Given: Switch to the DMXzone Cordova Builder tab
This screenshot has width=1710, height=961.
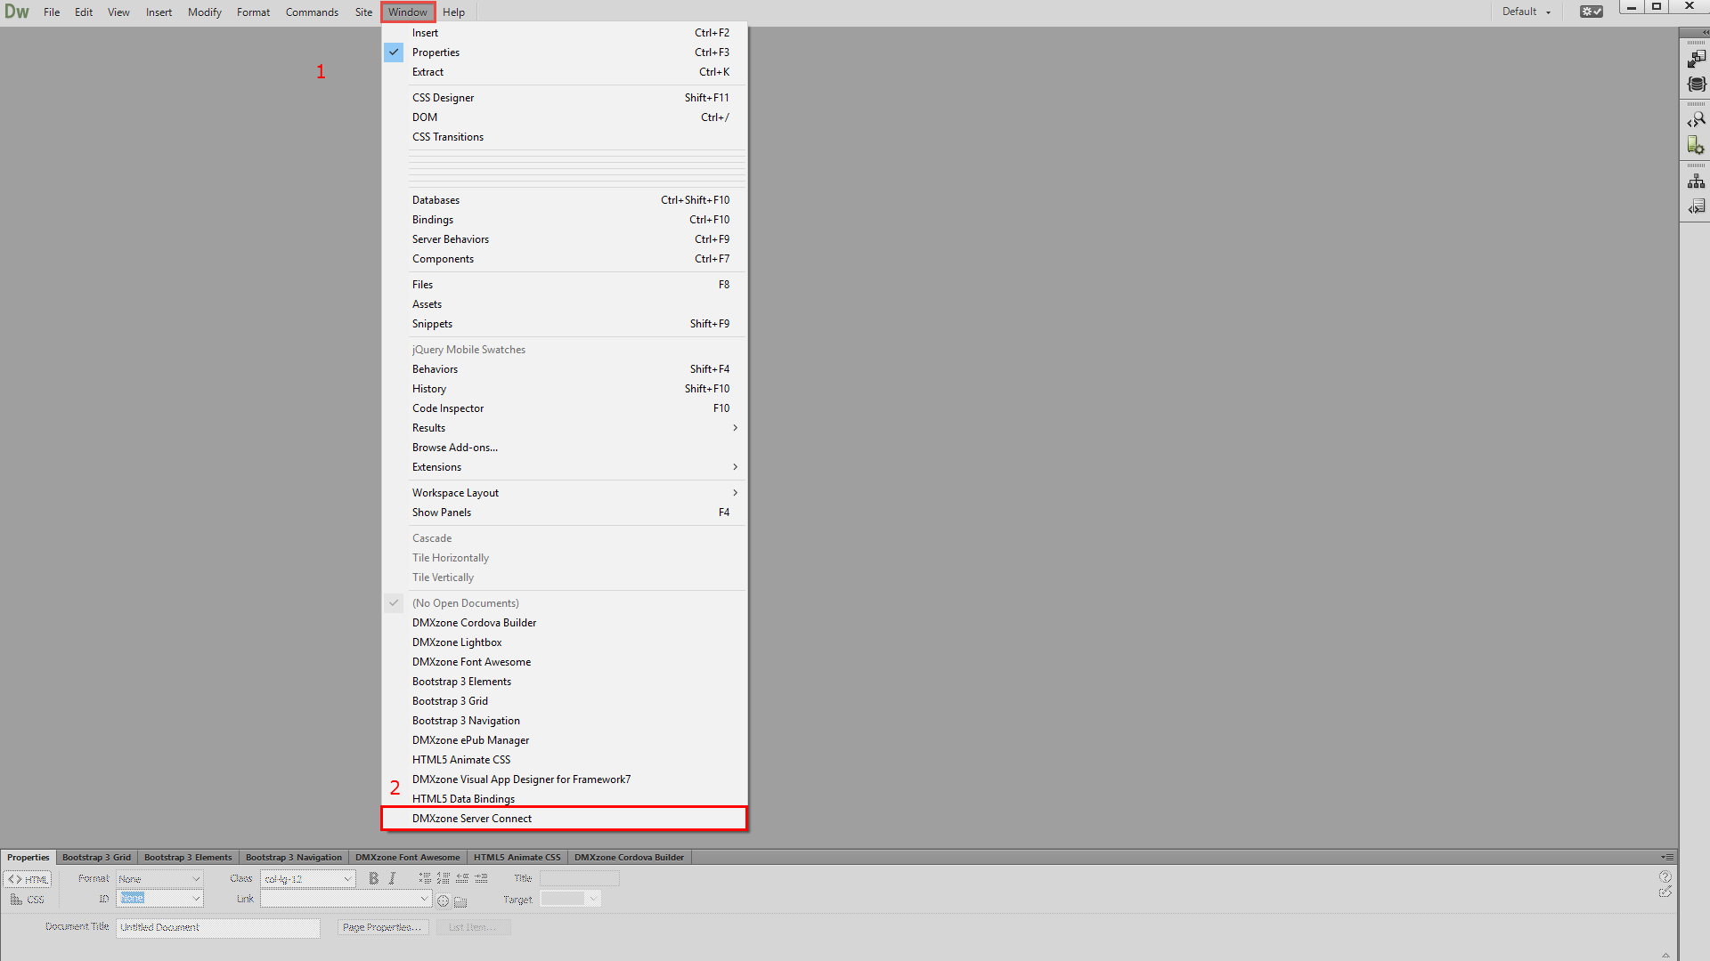Looking at the screenshot, I should click(x=629, y=858).
